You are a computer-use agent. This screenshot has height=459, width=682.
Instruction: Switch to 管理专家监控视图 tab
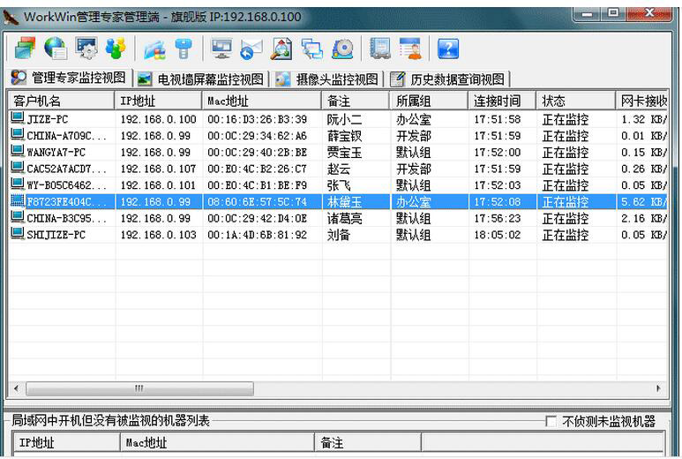tap(69, 78)
